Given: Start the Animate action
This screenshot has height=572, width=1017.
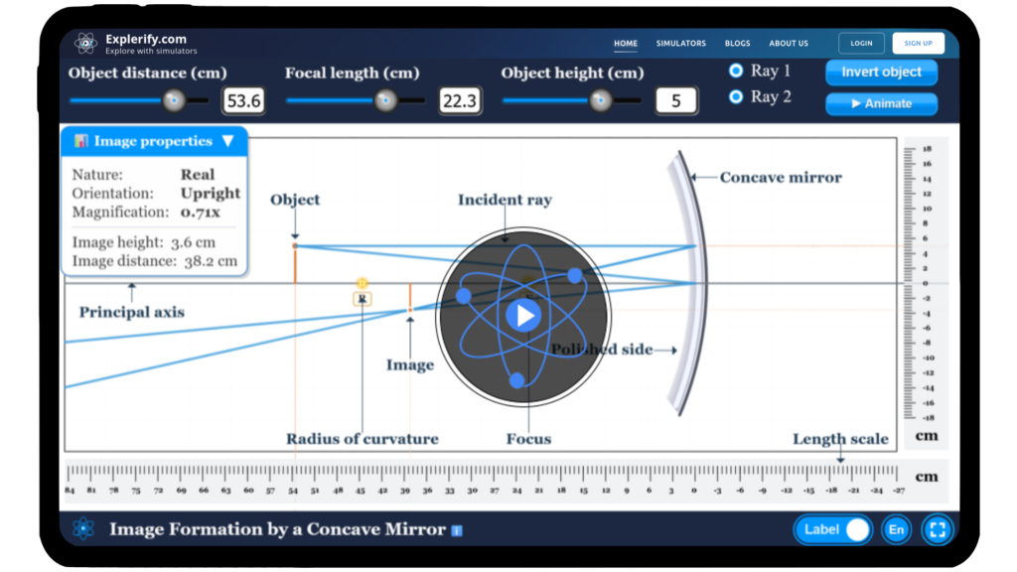Looking at the screenshot, I should tap(881, 104).
